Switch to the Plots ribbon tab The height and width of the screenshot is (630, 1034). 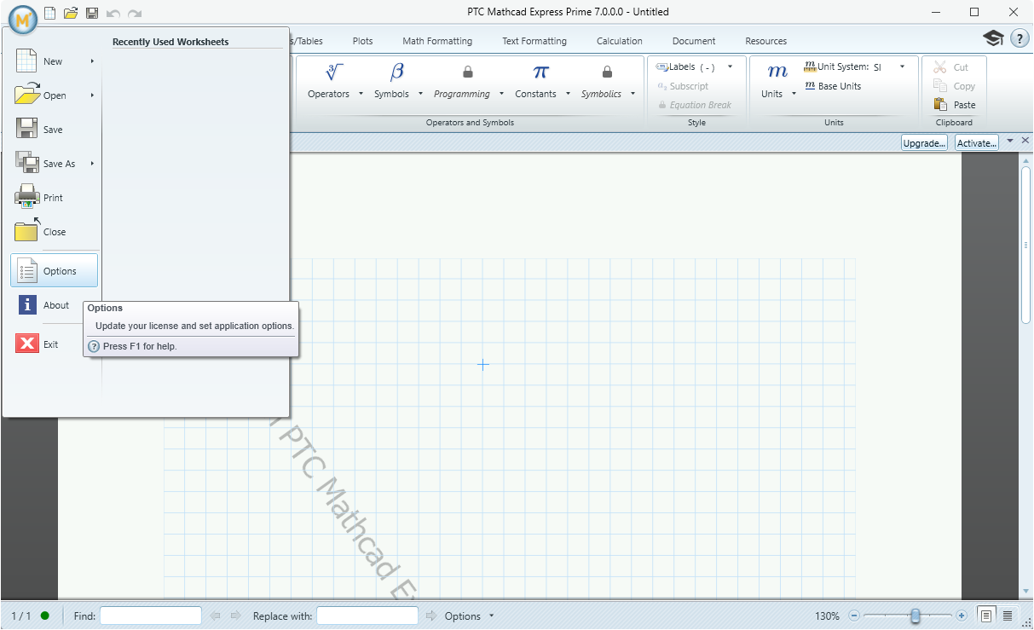(362, 41)
